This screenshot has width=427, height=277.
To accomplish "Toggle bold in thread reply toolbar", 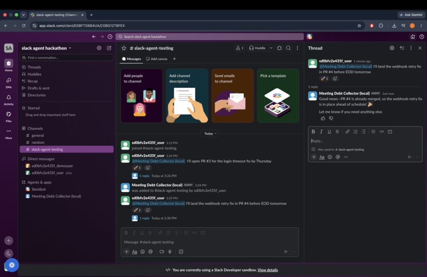I will (x=313, y=132).
